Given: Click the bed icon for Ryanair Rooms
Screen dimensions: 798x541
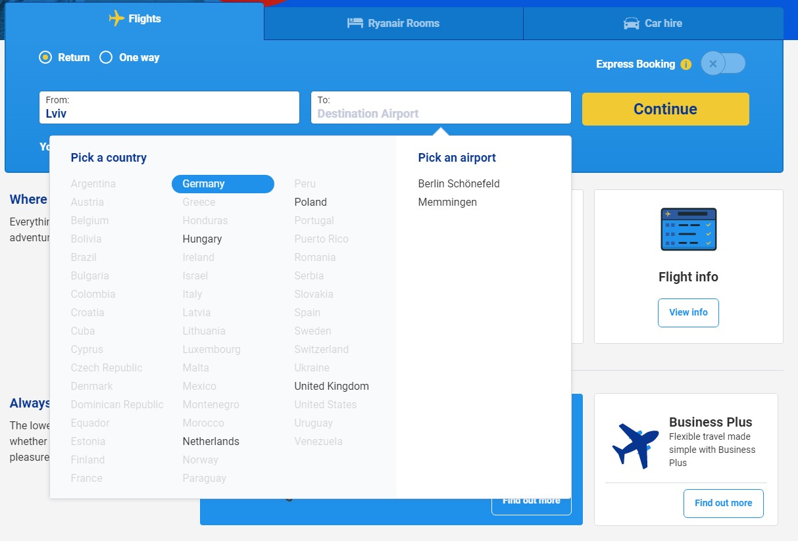Looking at the screenshot, I should tap(355, 24).
